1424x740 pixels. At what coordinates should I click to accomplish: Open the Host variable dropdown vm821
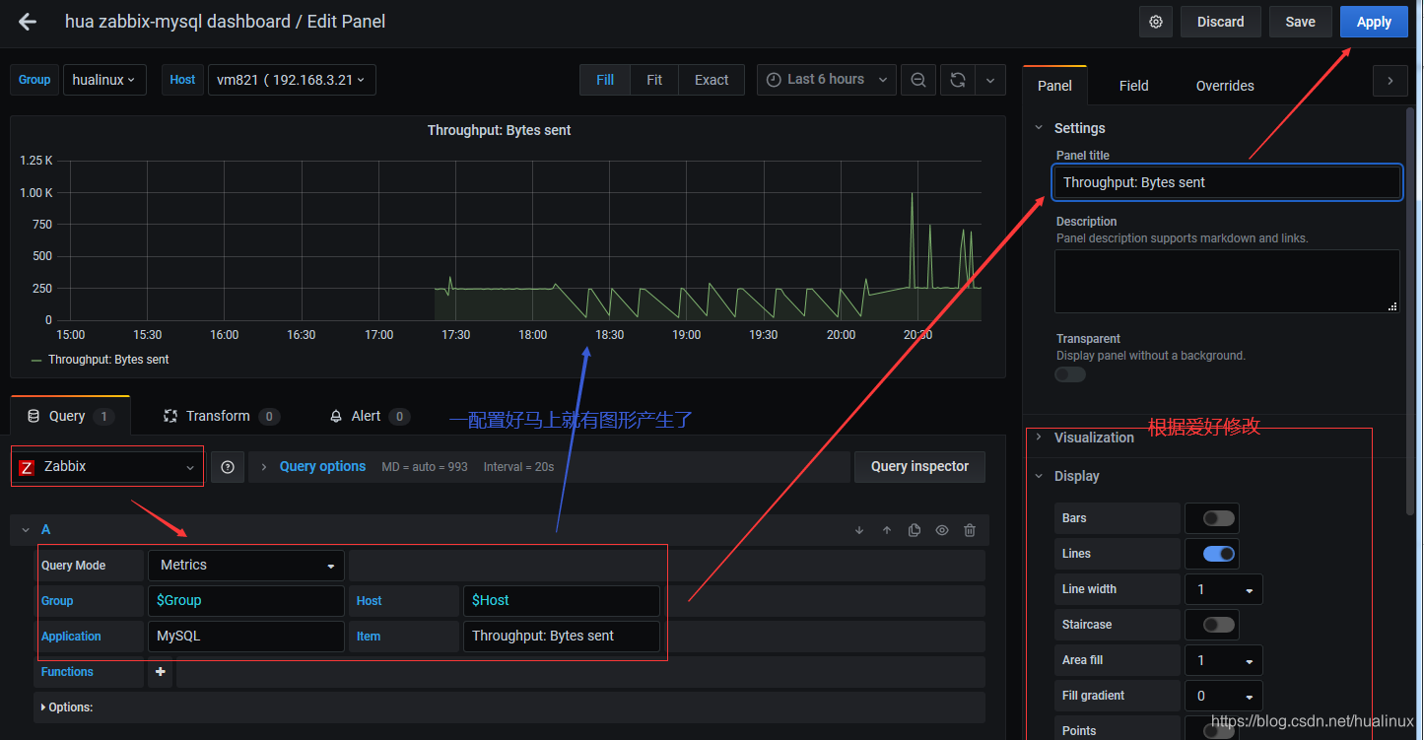tap(292, 80)
